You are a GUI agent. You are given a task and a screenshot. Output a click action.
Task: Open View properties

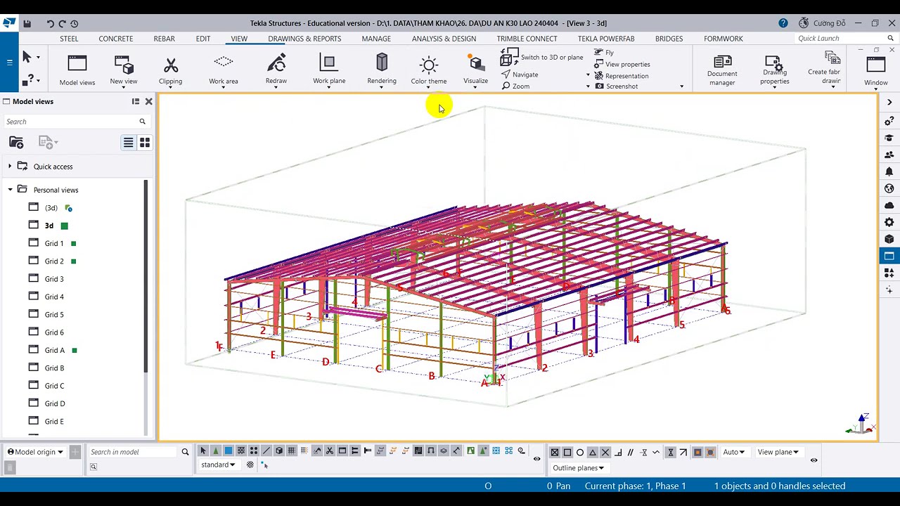[x=622, y=64]
